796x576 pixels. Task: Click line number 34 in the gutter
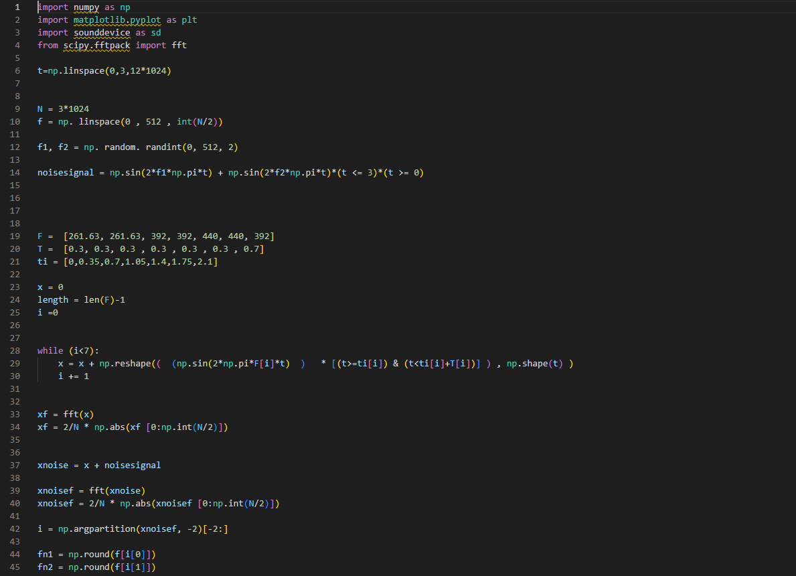[15, 427]
